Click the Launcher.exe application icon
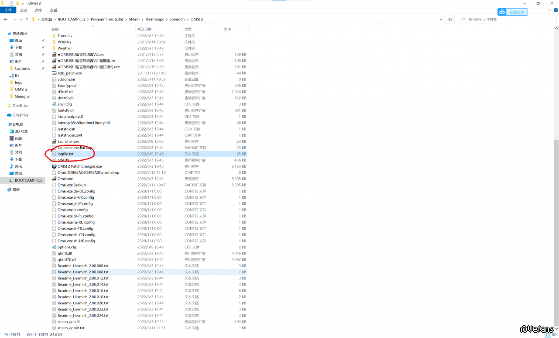The image size is (559, 338). 54,141
